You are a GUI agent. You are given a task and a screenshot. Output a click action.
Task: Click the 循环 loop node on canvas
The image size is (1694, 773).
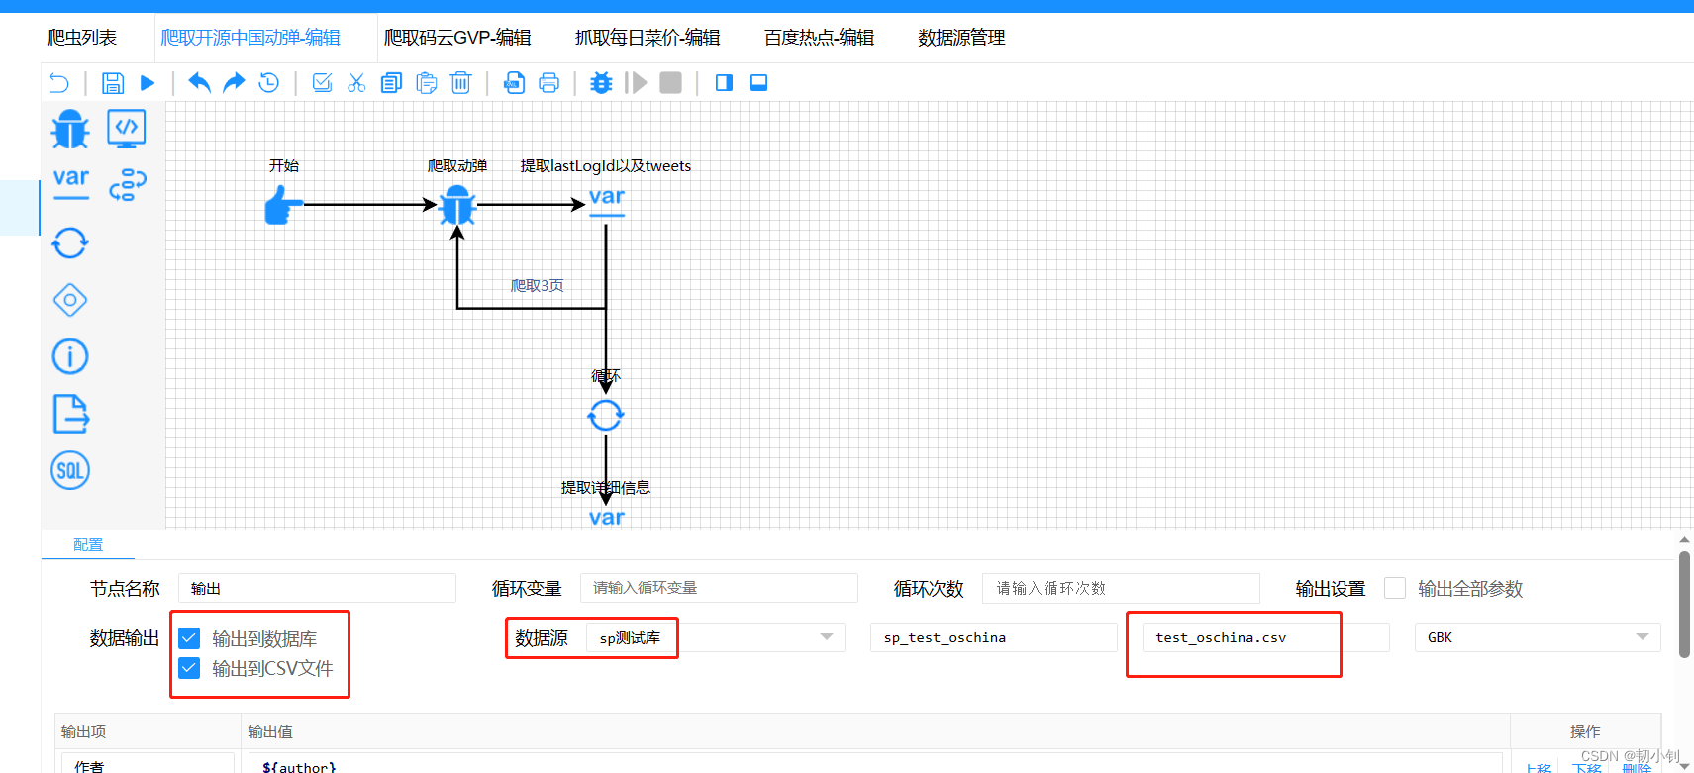pyautogui.click(x=606, y=416)
